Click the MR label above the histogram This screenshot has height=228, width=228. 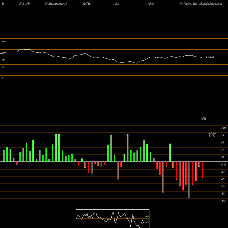click(x=203, y=119)
